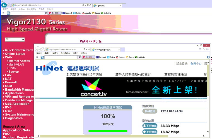Image resolution: width=212 pixels, height=139 pixels.
Task: Open the Off dropdown in router sidebar
Action: [15, 39]
